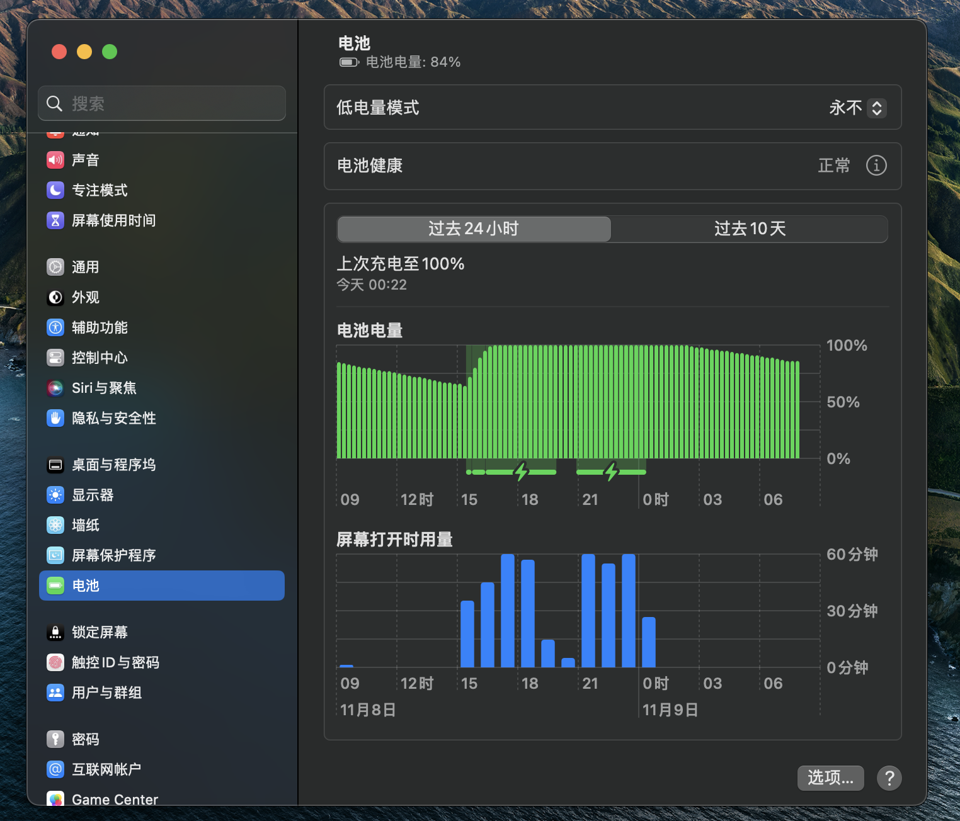Screen dimensions: 960x821
Task: Click the 搜索 search field
Action: 163,103
